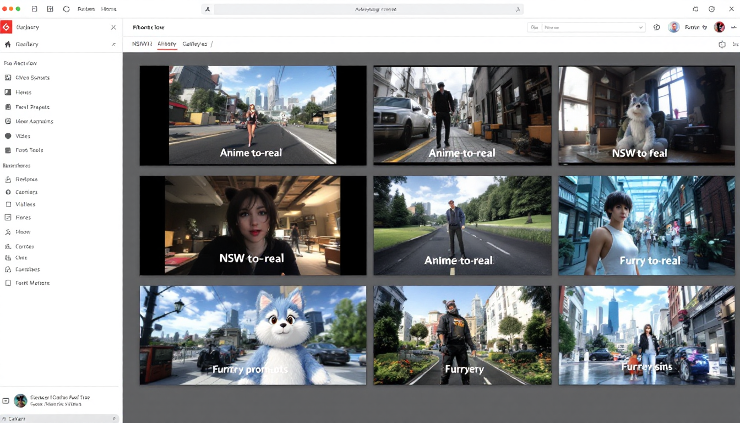
Task: Click the circular refresh icon in title bar
Action: 67,9
